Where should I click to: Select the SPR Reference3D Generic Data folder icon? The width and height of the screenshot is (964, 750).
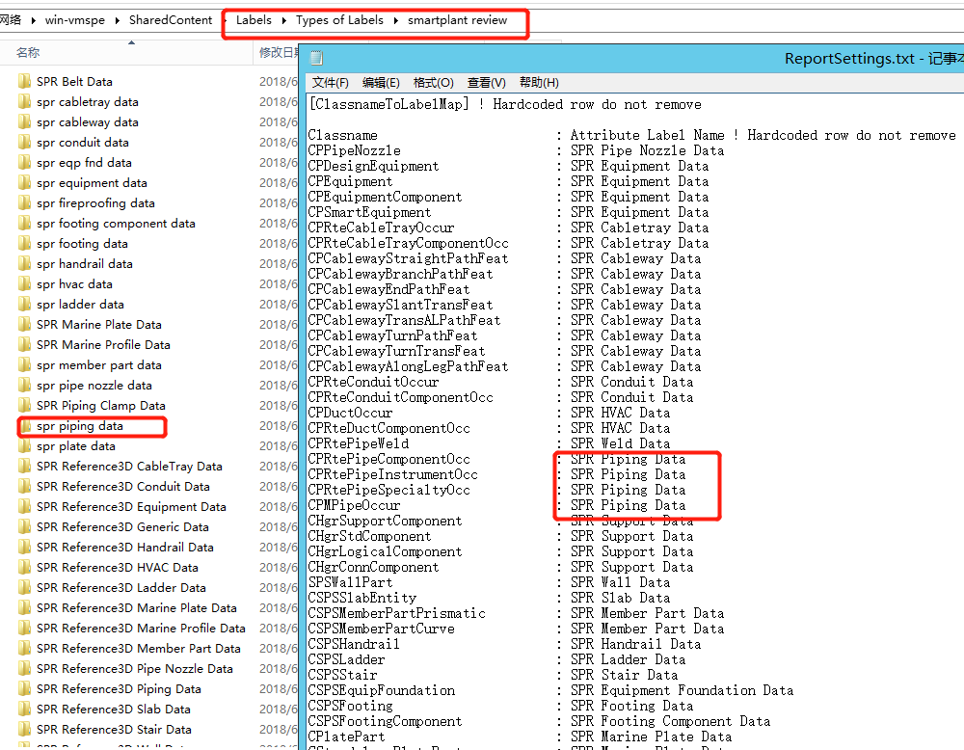25,527
